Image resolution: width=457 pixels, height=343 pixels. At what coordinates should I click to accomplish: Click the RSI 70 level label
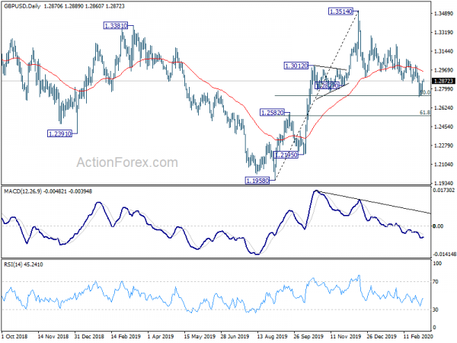[x=436, y=282]
